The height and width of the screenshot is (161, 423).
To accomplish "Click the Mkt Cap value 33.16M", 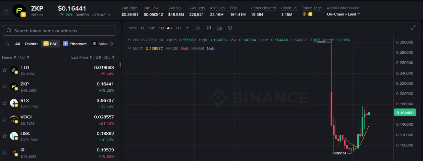I will [x=217, y=15].
